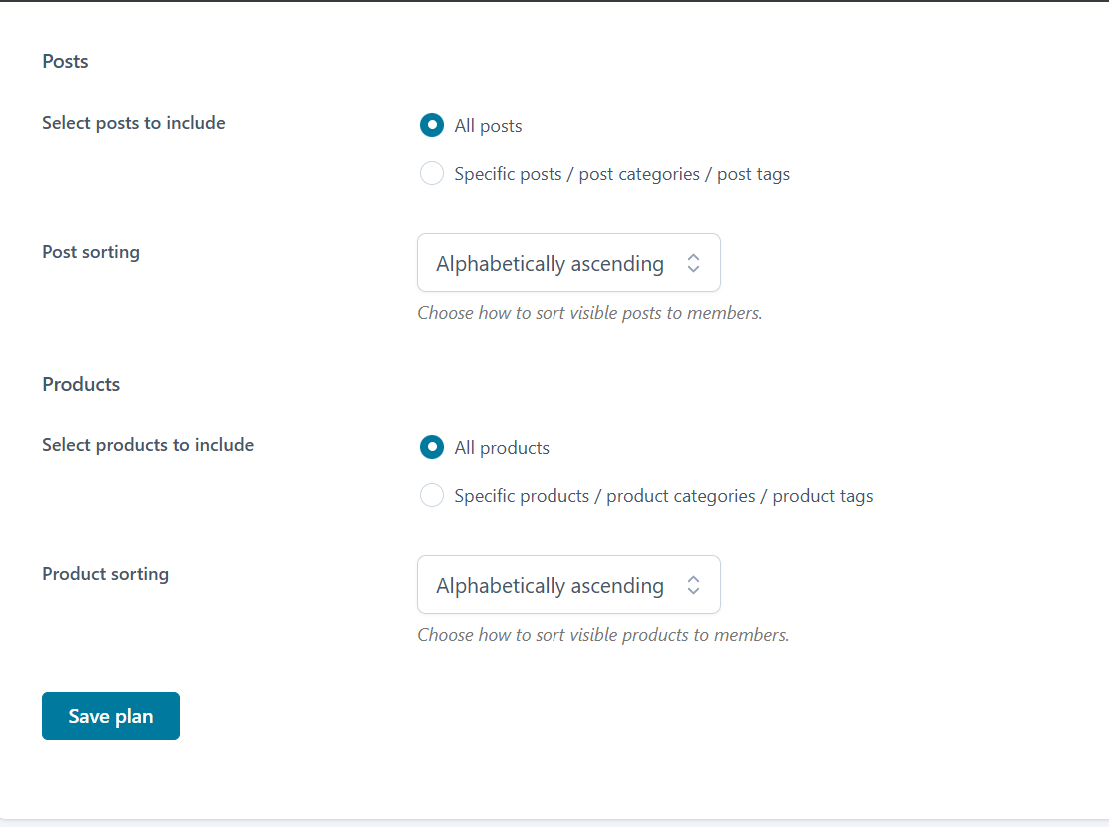Click the 'Post sorting' field label
The image size is (1109, 827).
point(91,252)
